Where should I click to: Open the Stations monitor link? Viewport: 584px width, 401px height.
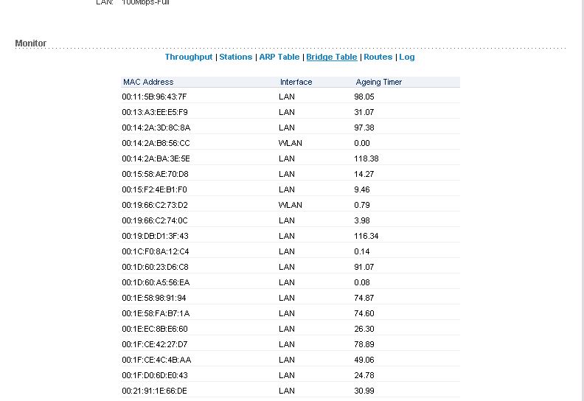point(235,57)
